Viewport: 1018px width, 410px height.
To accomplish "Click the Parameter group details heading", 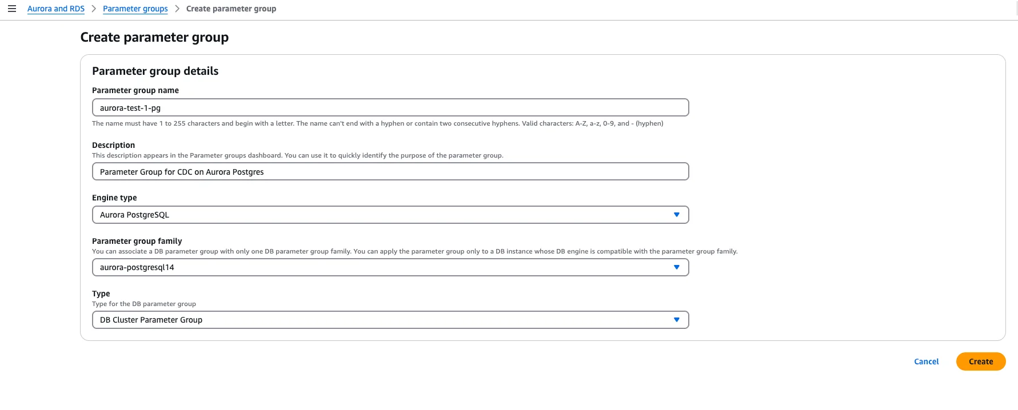I will pyautogui.click(x=155, y=71).
